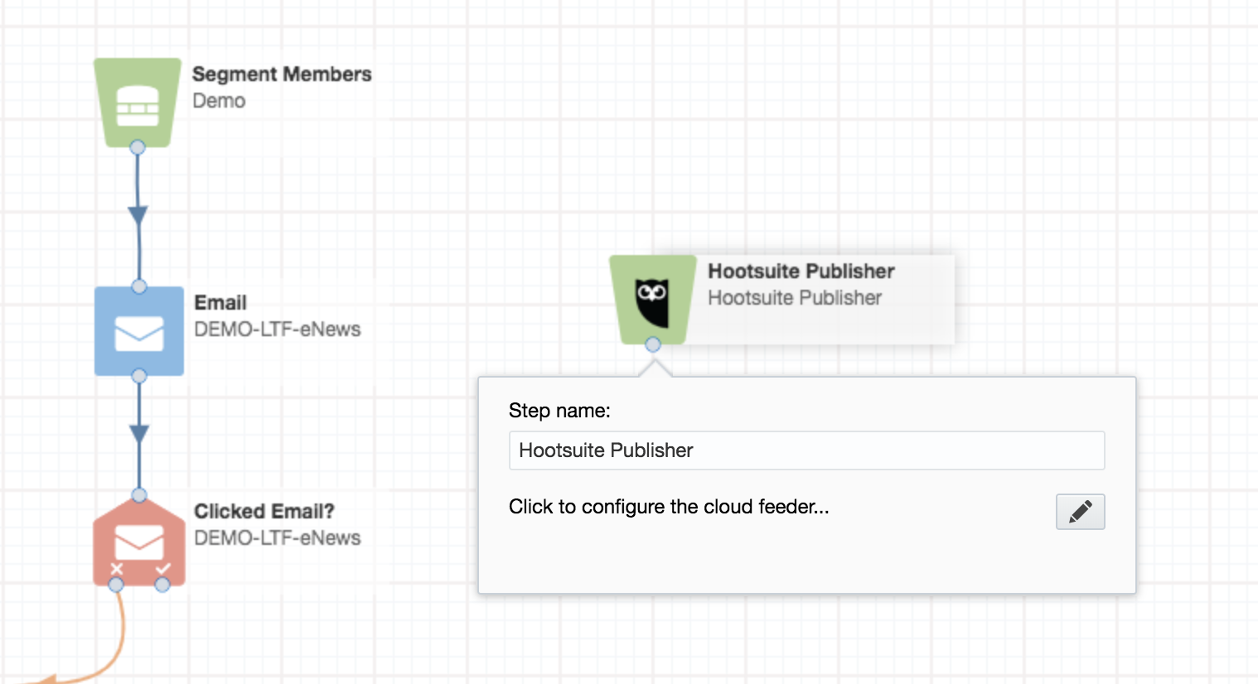
Task: Select arrow connecting Segment Members to Email
Action: [138, 216]
